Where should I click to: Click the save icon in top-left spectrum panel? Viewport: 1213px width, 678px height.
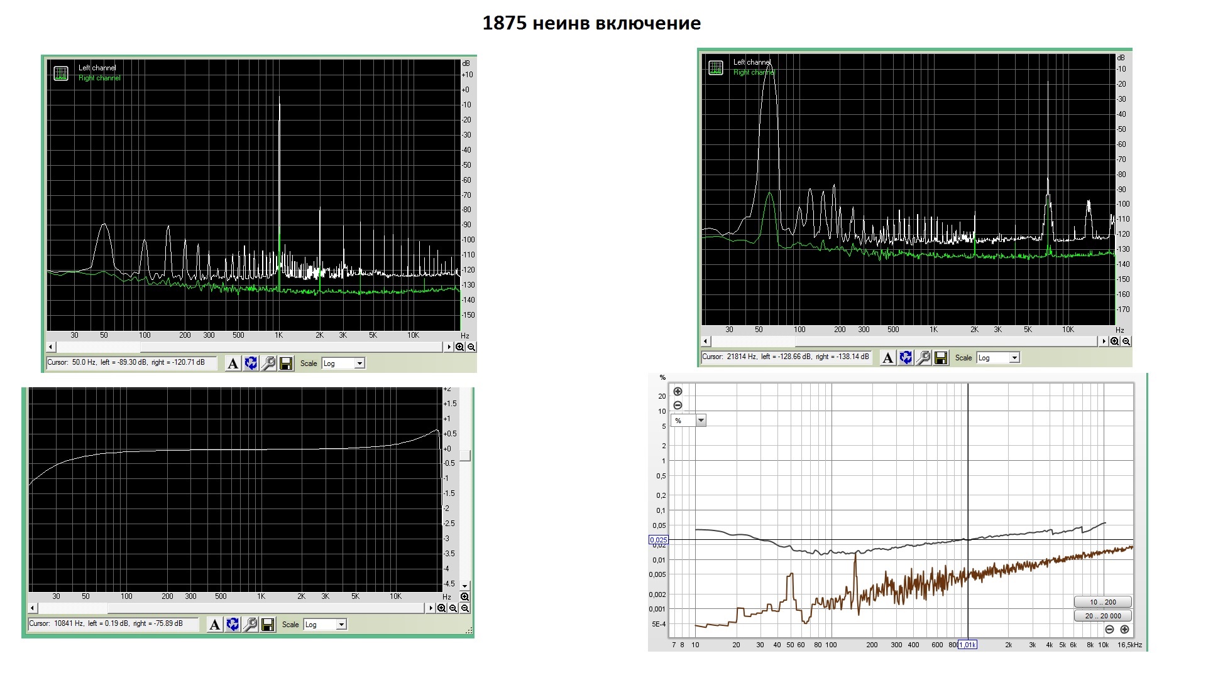tap(286, 363)
